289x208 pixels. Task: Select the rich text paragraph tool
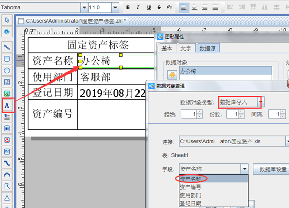click(x=7, y=117)
